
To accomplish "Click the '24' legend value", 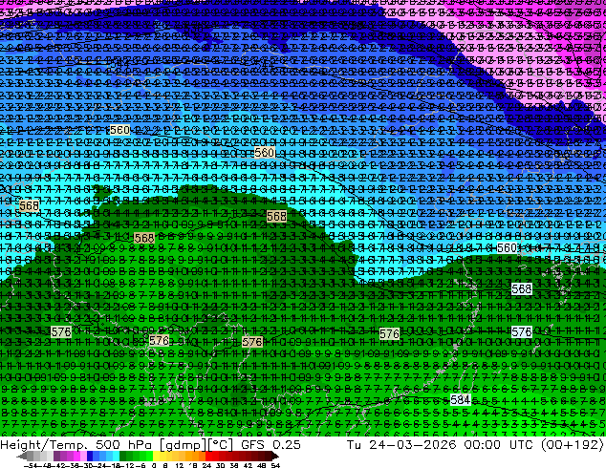I will tap(206, 466).
